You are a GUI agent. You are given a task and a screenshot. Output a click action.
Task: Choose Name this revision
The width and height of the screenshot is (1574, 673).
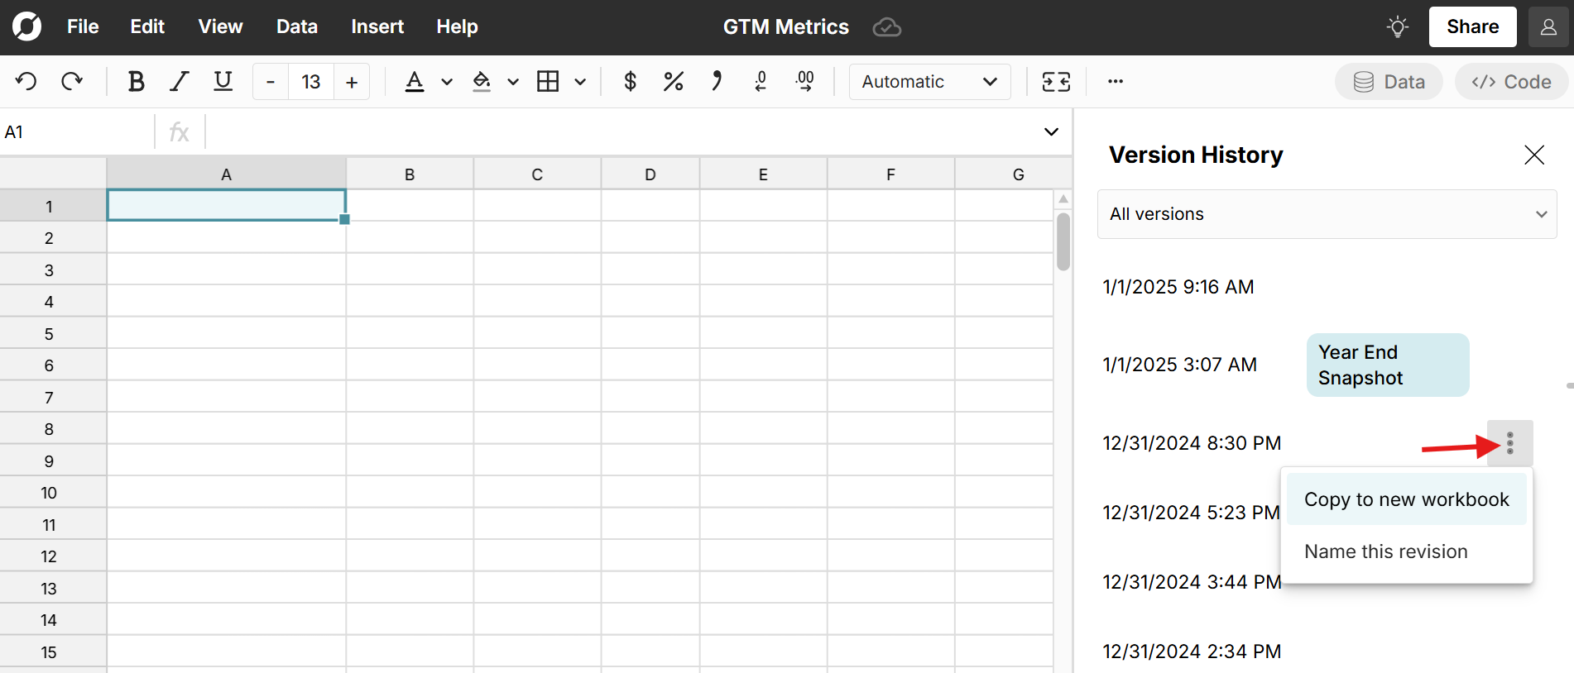click(x=1386, y=551)
